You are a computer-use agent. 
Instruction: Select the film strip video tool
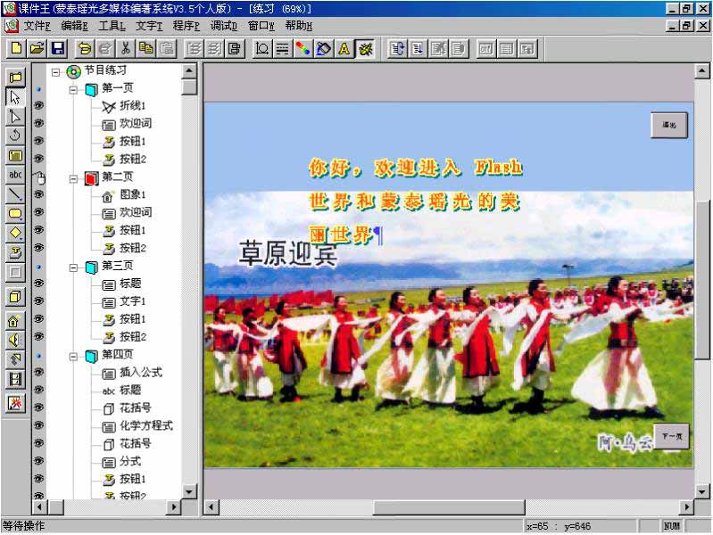[x=15, y=379]
